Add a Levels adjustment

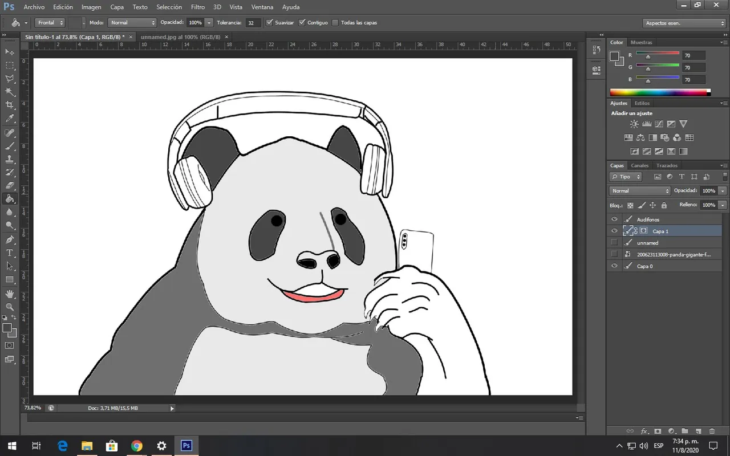647,124
